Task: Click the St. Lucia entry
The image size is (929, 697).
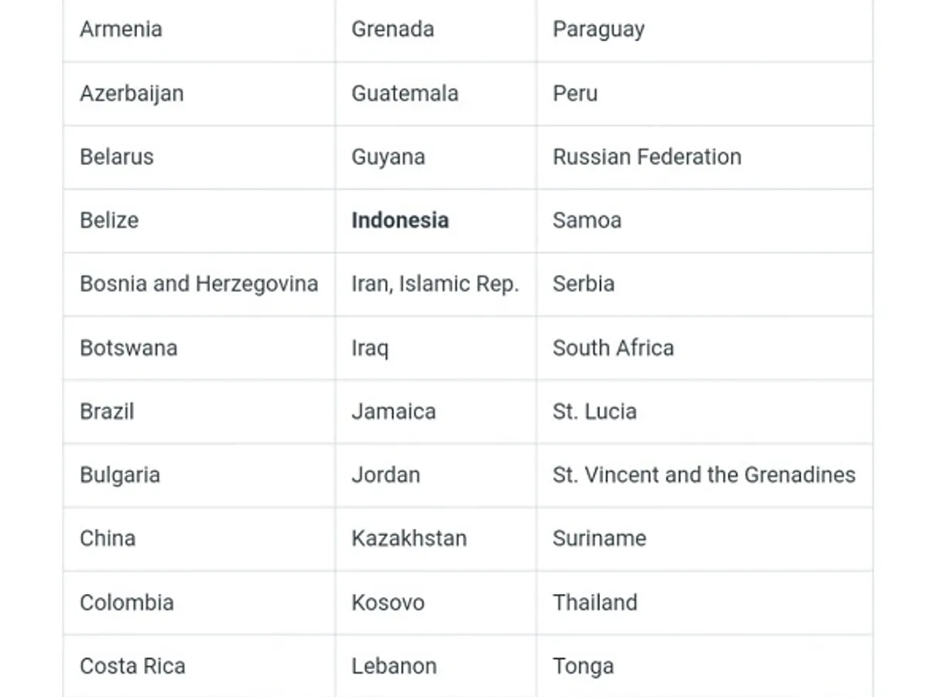Action: 594,411
